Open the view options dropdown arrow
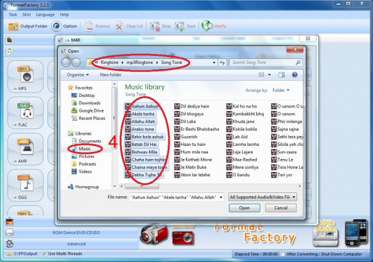 (x=269, y=75)
